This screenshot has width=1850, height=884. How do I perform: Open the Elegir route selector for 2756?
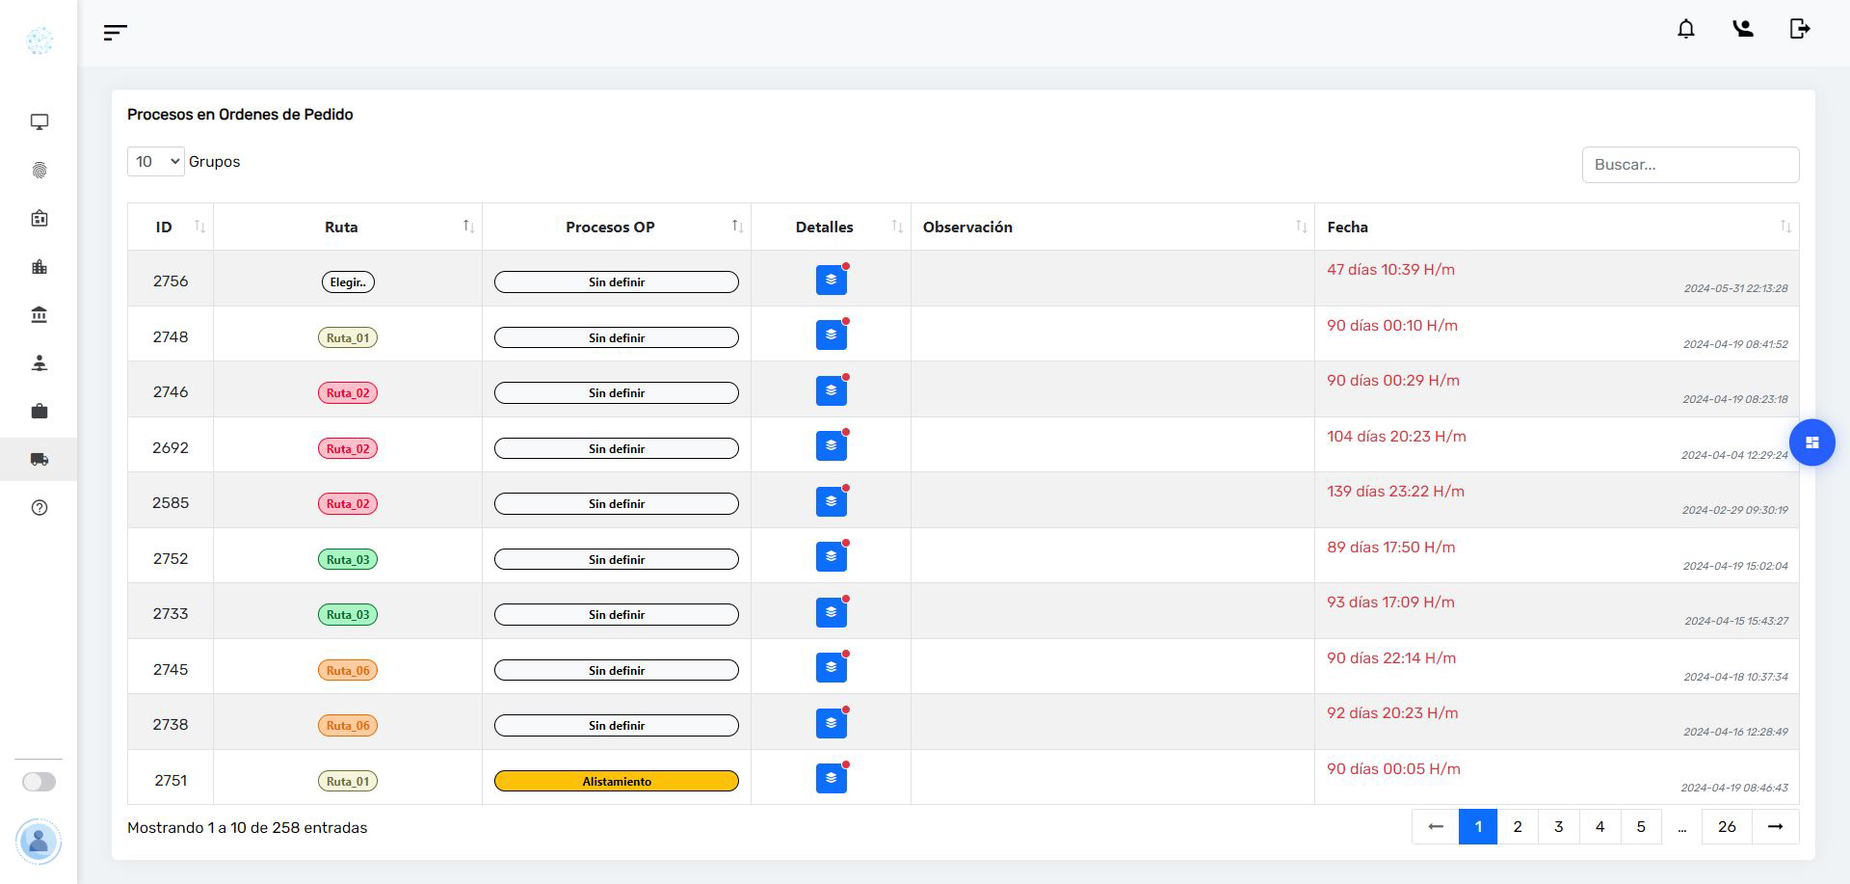[x=348, y=282]
